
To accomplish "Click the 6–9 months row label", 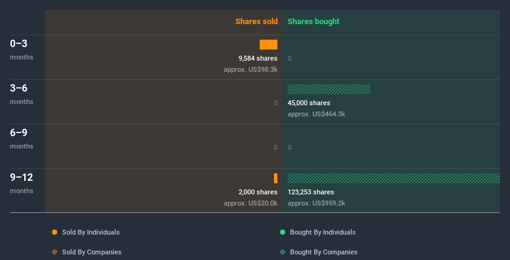I will tap(22, 139).
